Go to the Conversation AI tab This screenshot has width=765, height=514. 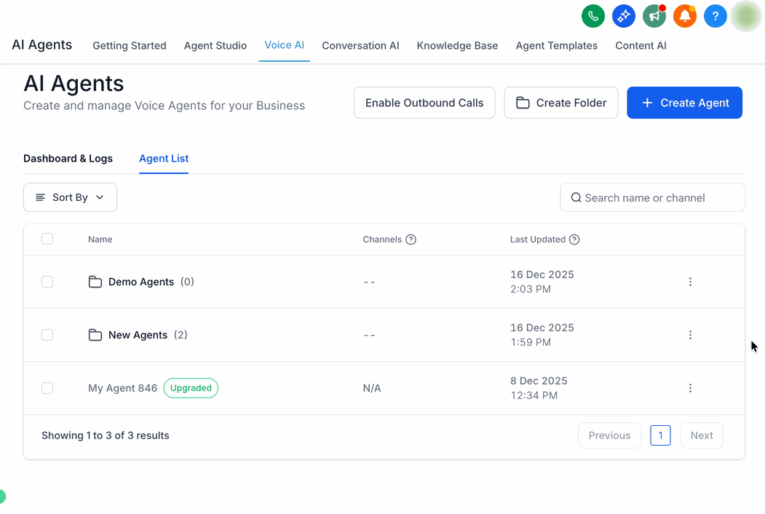(x=360, y=45)
